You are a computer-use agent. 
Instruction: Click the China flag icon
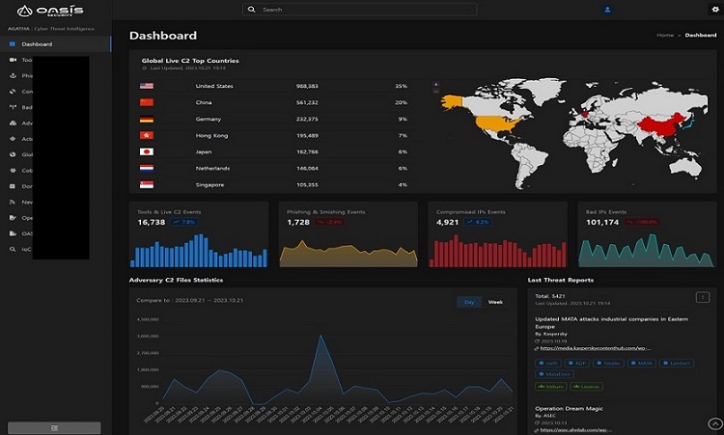147,102
